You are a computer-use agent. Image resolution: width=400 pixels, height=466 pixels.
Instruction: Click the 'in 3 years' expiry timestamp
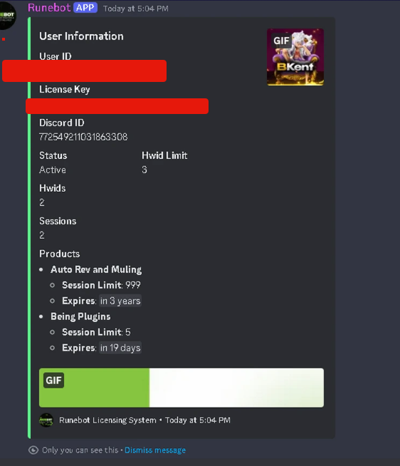(120, 301)
